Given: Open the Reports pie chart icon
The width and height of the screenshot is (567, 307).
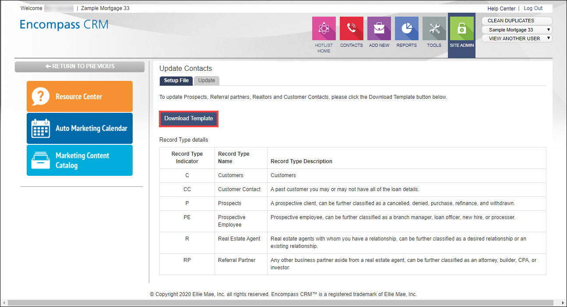Looking at the screenshot, I should pos(406,29).
